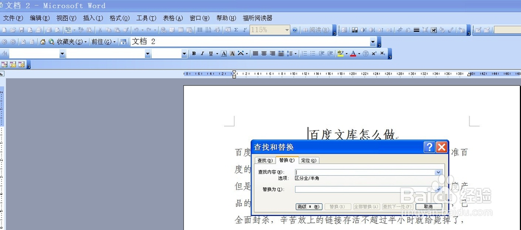Open the 表格(A) menu
The image size is (521, 230).
tap(173, 18)
